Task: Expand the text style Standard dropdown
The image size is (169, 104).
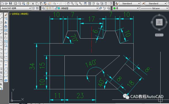Action: pos(139,3)
